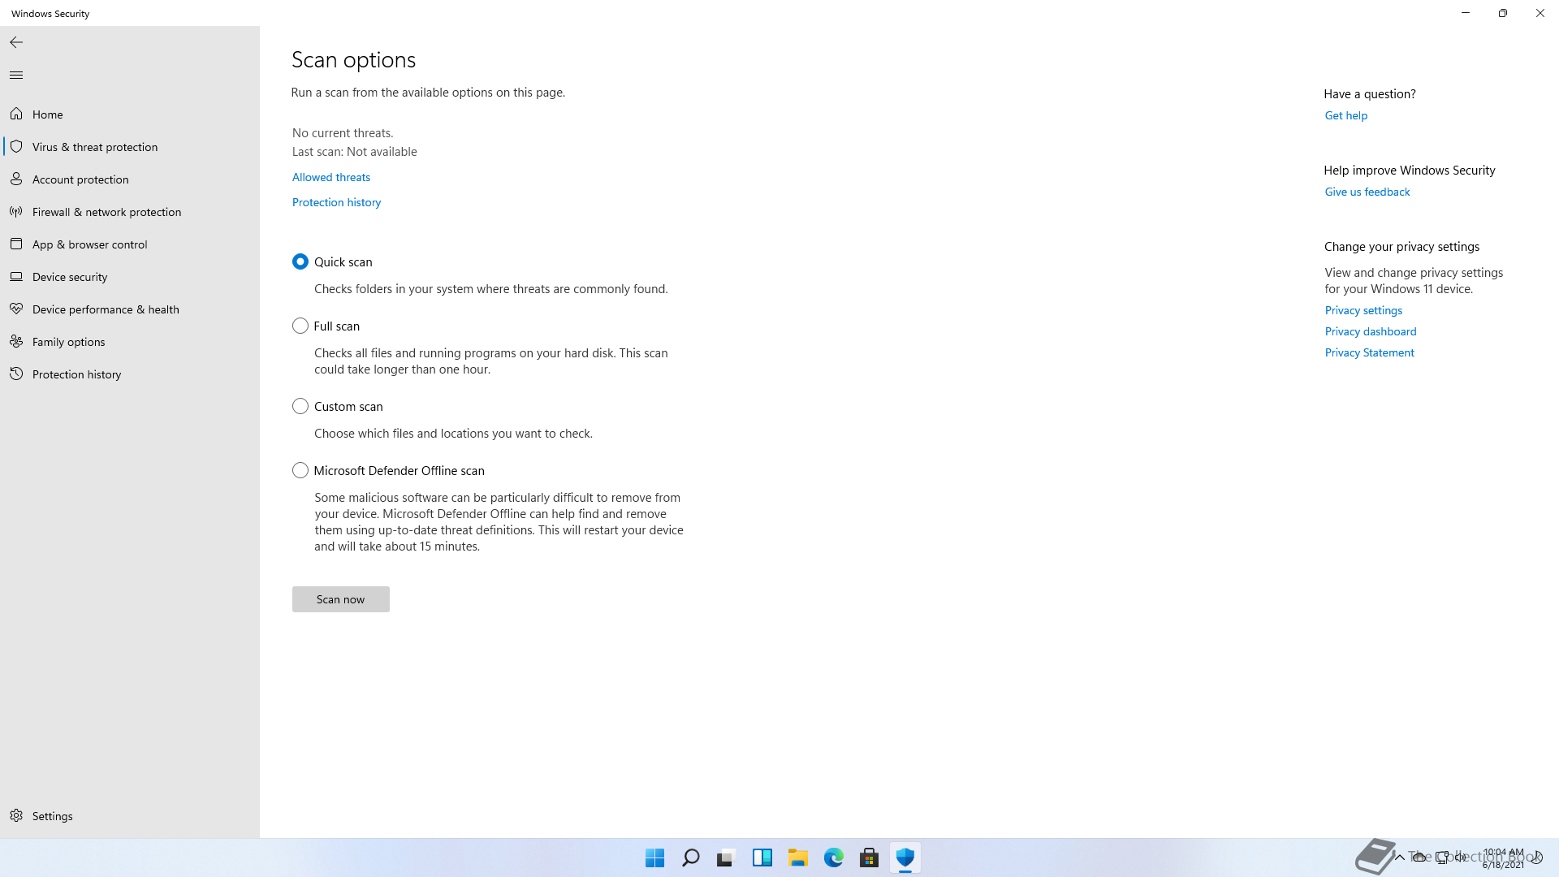Open Family options people icon
Screen dimensions: 1559x877
(16, 341)
